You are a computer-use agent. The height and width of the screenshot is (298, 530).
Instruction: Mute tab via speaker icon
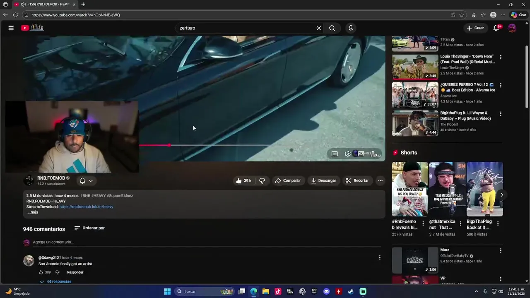23,4
